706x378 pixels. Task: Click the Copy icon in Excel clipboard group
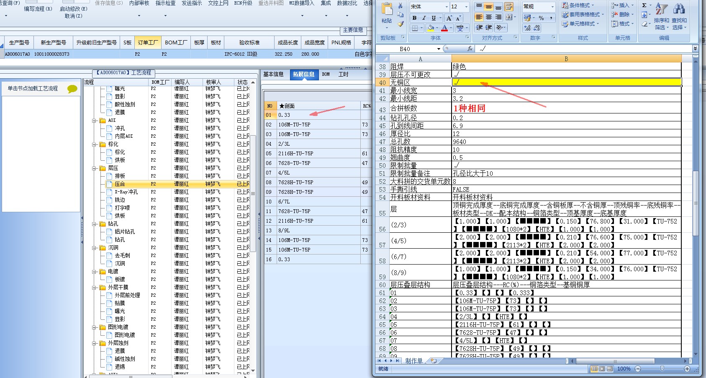pyautogui.click(x=400, y=15)
